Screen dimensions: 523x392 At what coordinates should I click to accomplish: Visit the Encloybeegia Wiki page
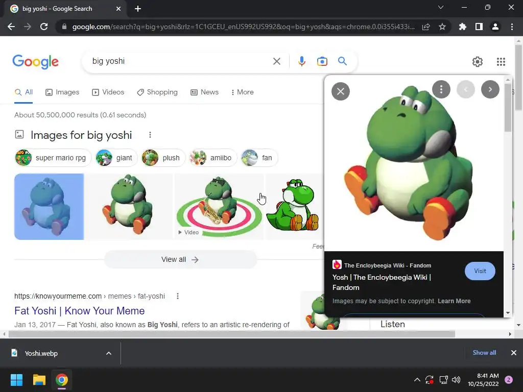(x=480, y=271)
